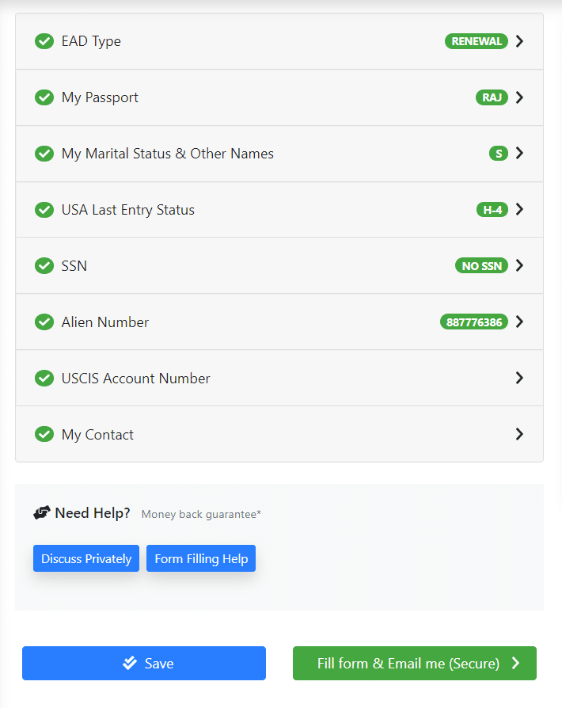The image size is (562, 708).
Task: Expand the My Contact section
Action: 519,434
